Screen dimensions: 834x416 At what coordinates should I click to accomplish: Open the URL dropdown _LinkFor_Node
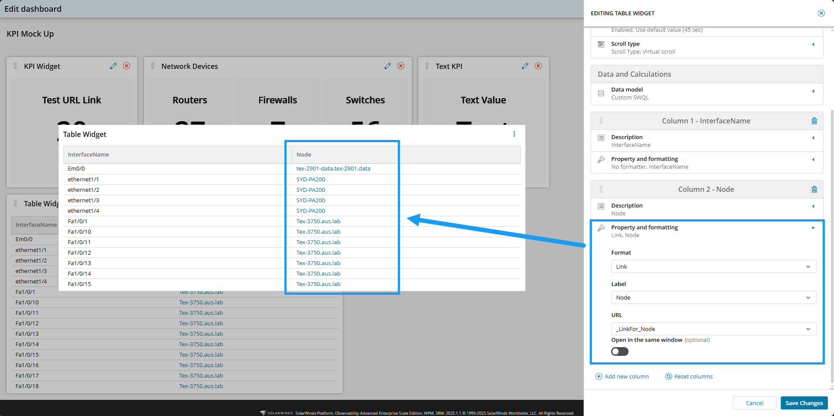[714, 329]
